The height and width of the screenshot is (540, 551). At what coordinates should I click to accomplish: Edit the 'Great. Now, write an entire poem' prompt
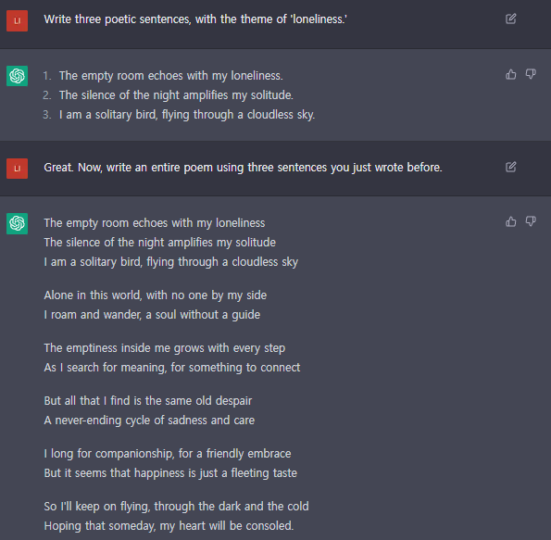(510, 167)
